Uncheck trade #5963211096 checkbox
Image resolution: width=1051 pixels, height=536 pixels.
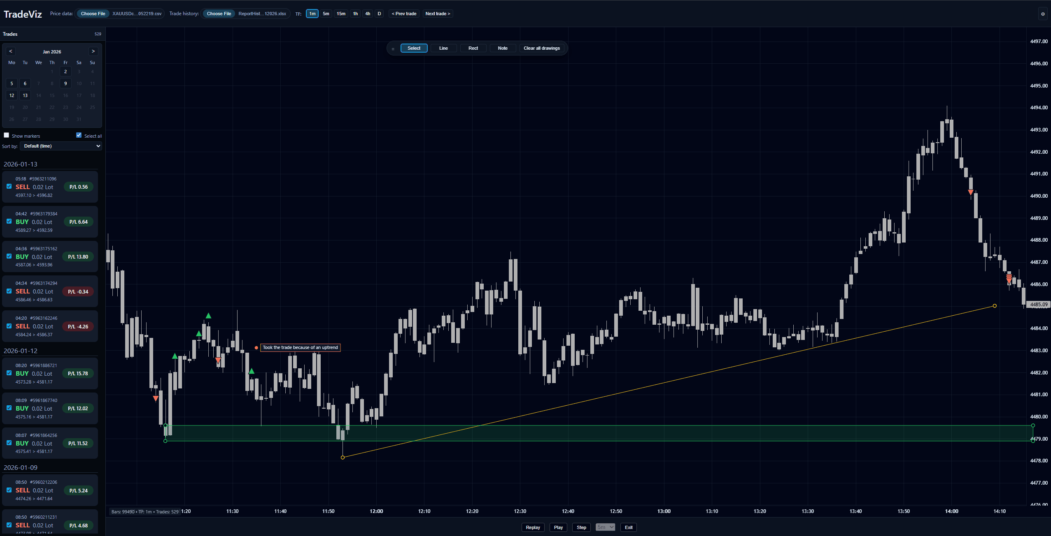[9, 186]
